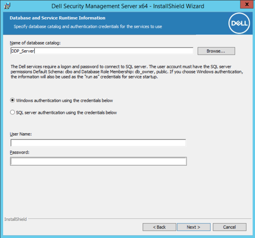
Task: Go to previous step with Back
Action: tap(159, 227)
